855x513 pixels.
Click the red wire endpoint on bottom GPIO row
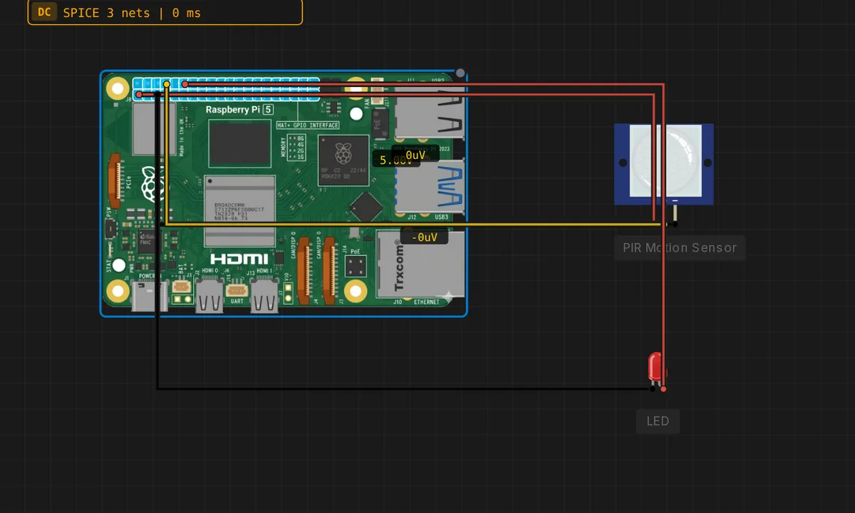click(139, 94)
